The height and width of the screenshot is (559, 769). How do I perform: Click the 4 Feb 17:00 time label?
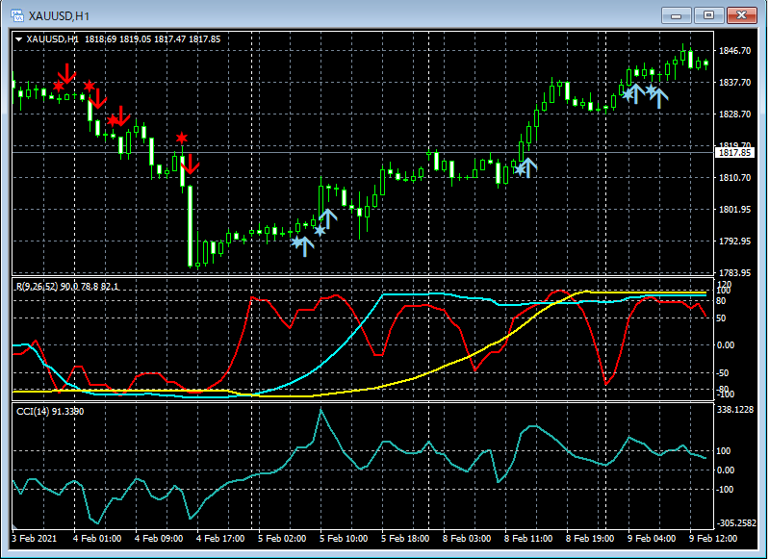tap(220, 539)
